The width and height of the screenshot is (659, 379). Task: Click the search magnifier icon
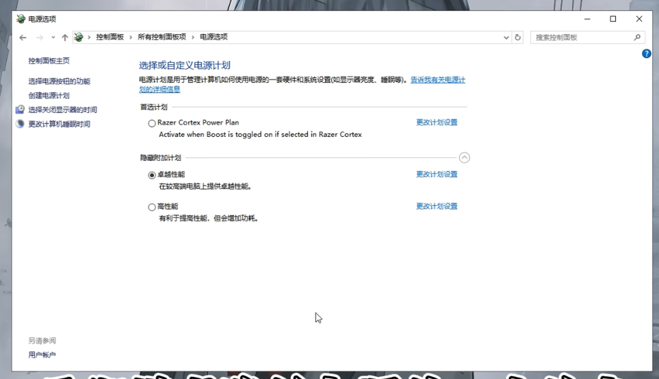coord(638,38)
